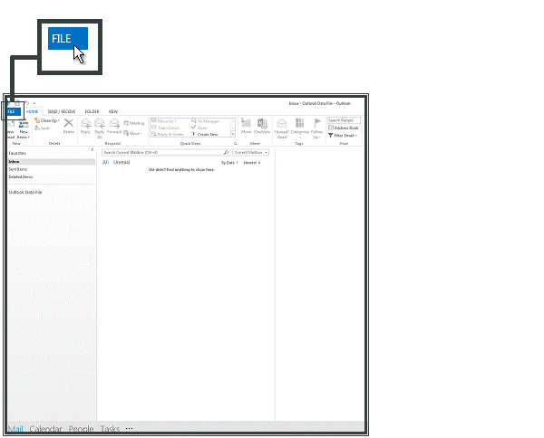
Task: Click the Follow Up flag icon
Action: [317, 125]
